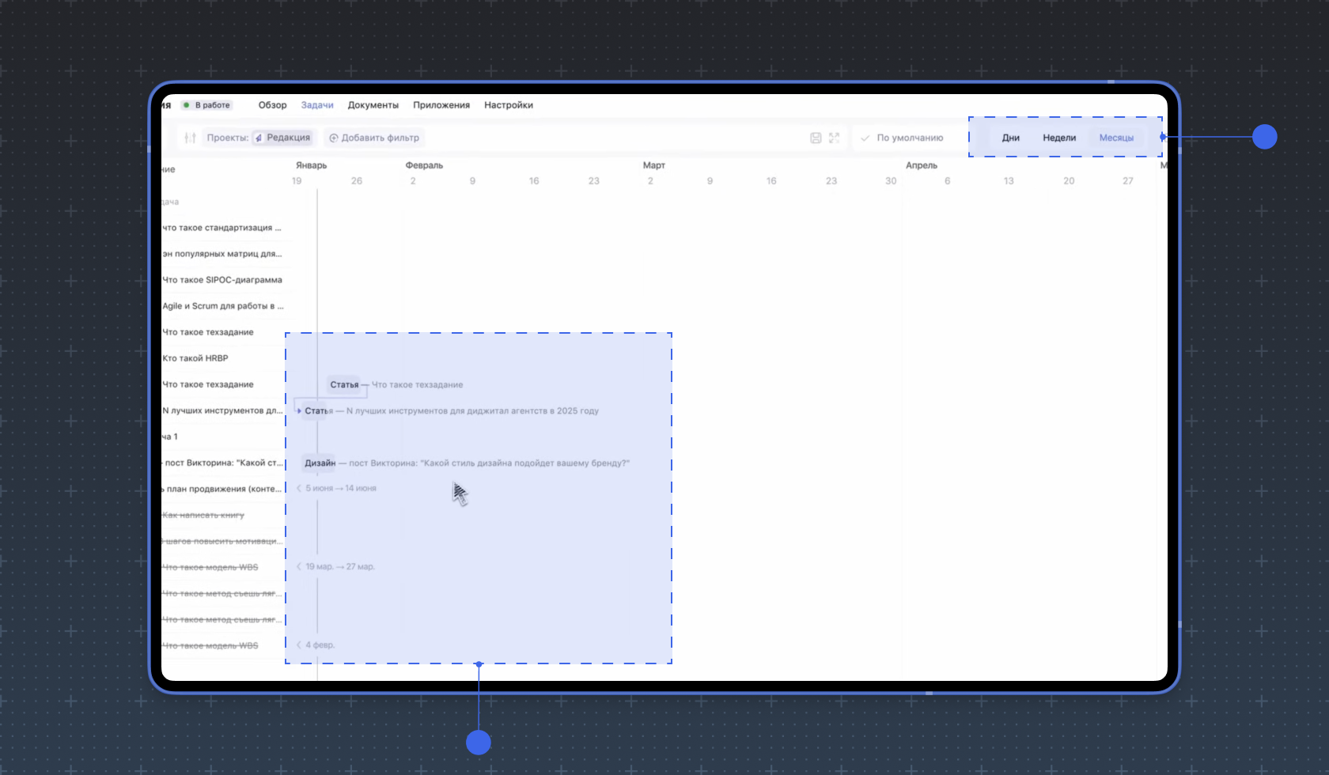Switch timeline scale to Дни

1010,138
